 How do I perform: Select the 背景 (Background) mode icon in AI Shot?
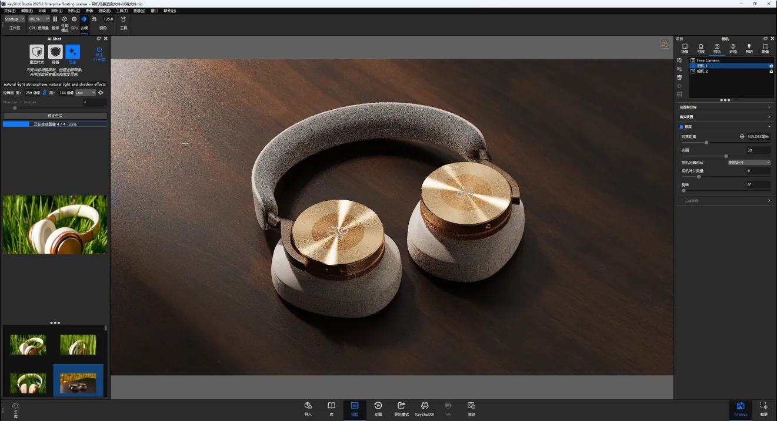point(55,52)
